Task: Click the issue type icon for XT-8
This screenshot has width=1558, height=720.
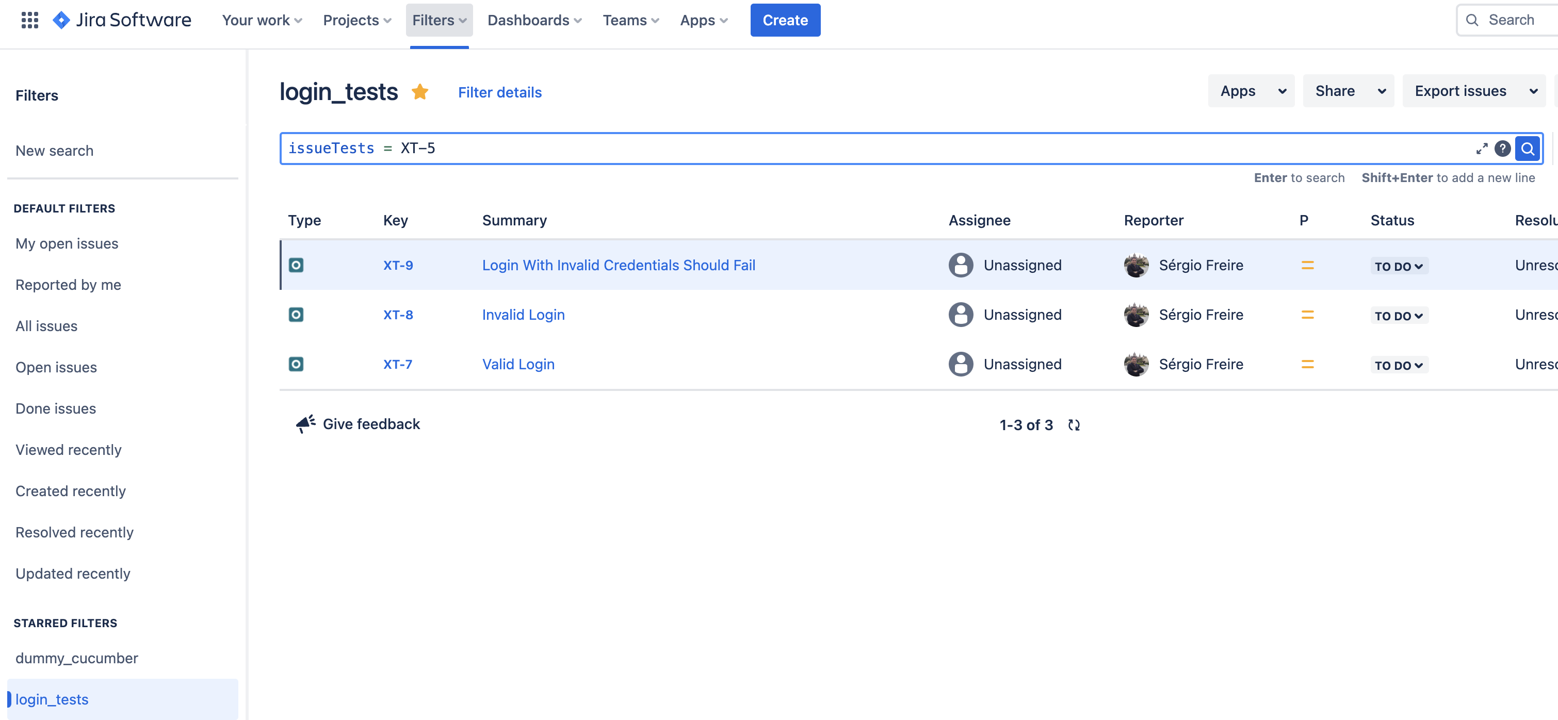Action: click(296, 315)
